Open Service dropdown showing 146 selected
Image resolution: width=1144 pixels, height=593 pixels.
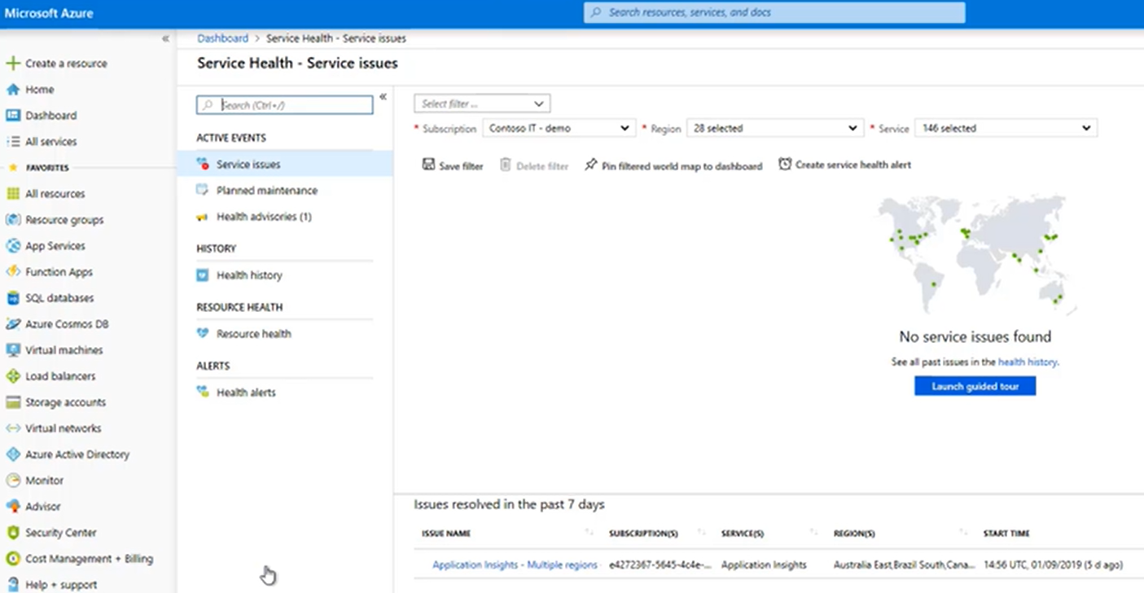tap(1006, 128)
